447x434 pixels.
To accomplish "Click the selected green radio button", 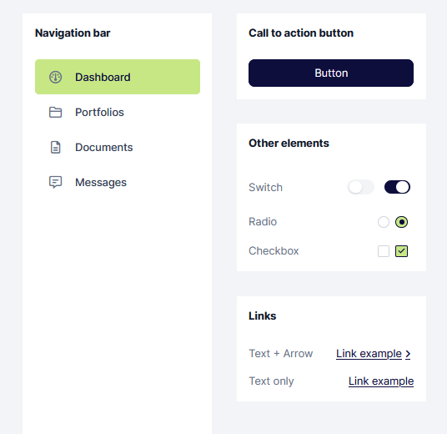I will (401, 222).
